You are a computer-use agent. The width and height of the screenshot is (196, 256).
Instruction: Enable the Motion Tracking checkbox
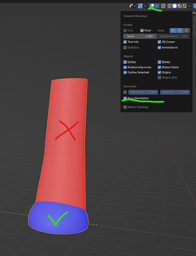125,107
